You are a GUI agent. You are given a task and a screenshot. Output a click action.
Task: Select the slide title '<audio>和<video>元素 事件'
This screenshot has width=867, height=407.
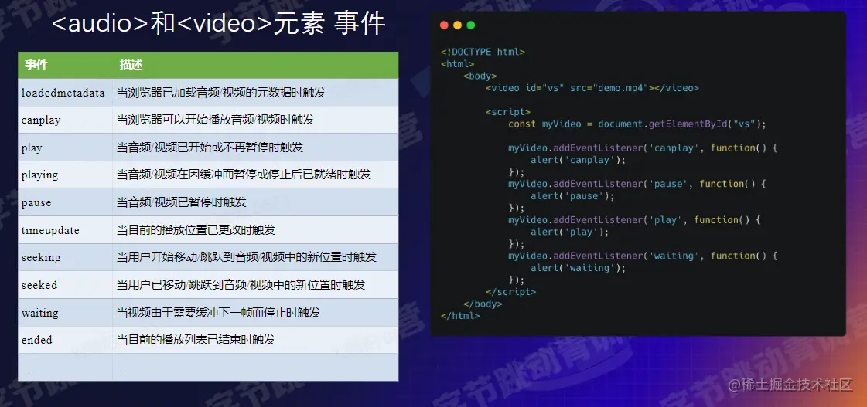218,25
